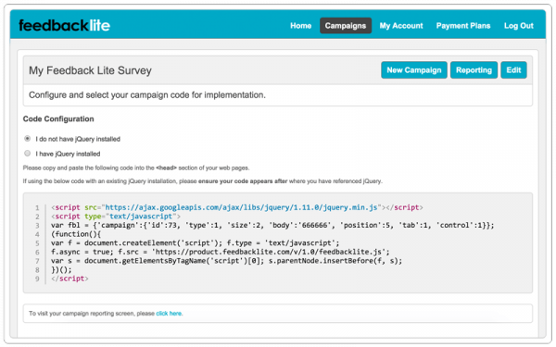This screenshot has height=347, width=556.
Task: Click the line number 1 in code box
Action: (37, 208)
